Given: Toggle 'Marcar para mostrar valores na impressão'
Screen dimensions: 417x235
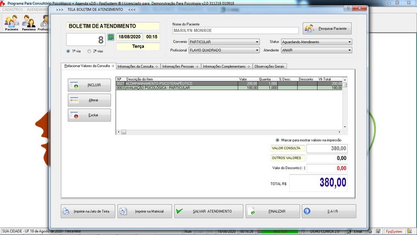Looking at the screenshot, I should pos(277,140).
